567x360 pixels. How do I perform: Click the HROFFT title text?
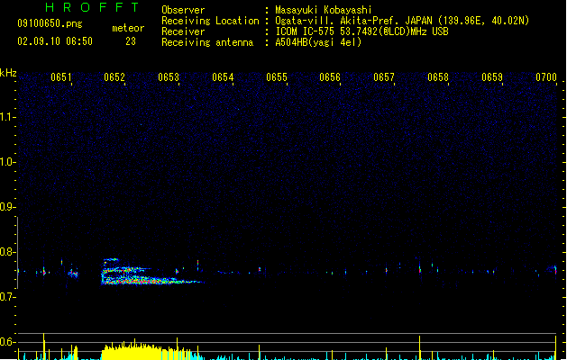93,7
